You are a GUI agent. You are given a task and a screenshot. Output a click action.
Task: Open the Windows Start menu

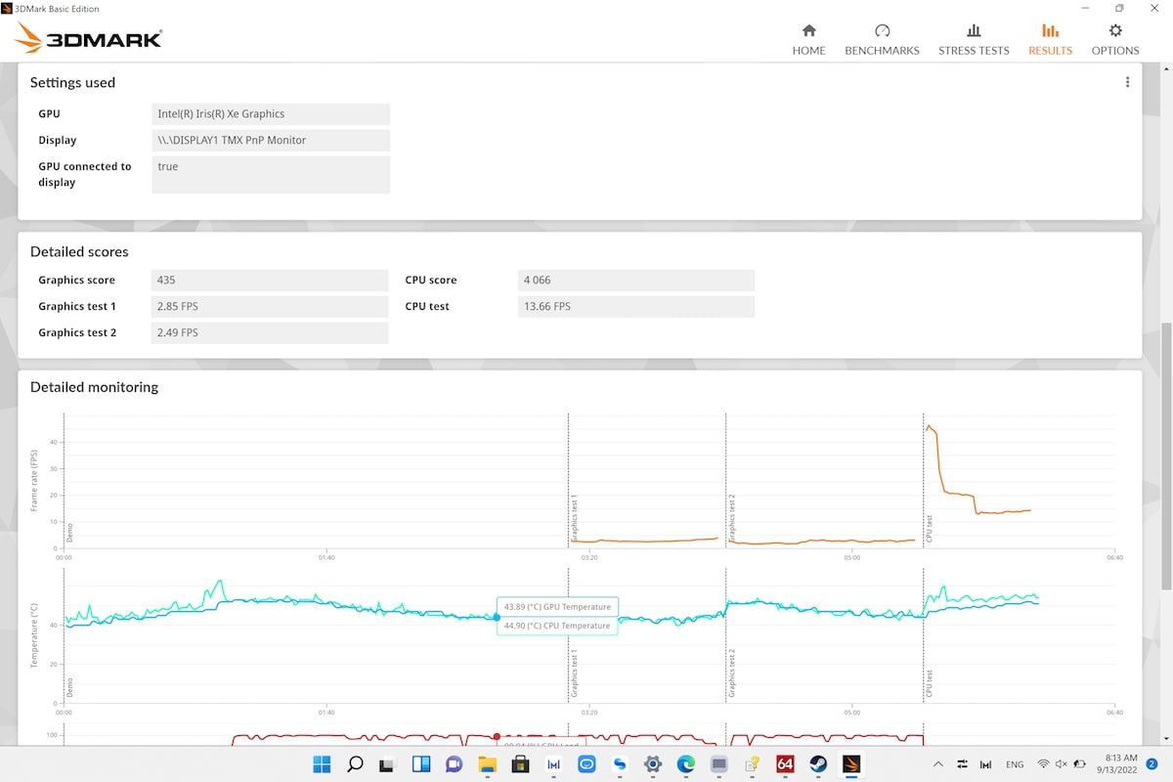322,763
